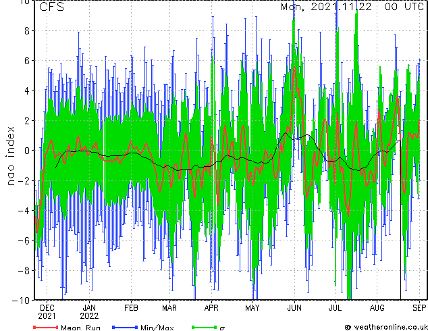Click the JAN 2022 axis label
428x331 pixels.
[89, 312]
